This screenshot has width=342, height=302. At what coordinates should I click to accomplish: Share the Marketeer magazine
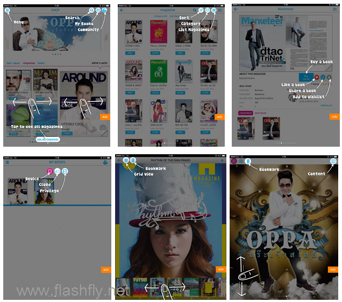point(323,78)
